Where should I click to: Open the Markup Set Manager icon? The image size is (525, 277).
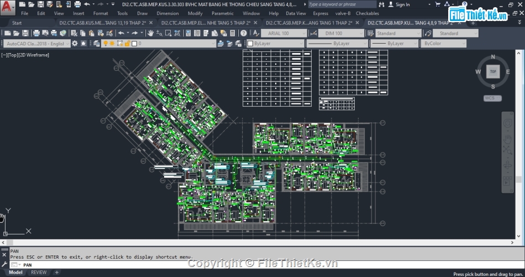224,33
